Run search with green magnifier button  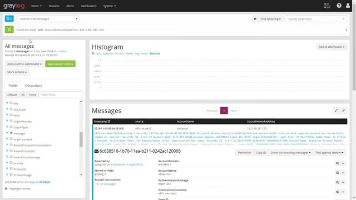coord(9,29)
